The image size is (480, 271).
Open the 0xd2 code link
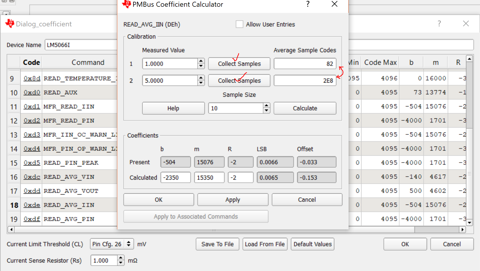[32, 120]
